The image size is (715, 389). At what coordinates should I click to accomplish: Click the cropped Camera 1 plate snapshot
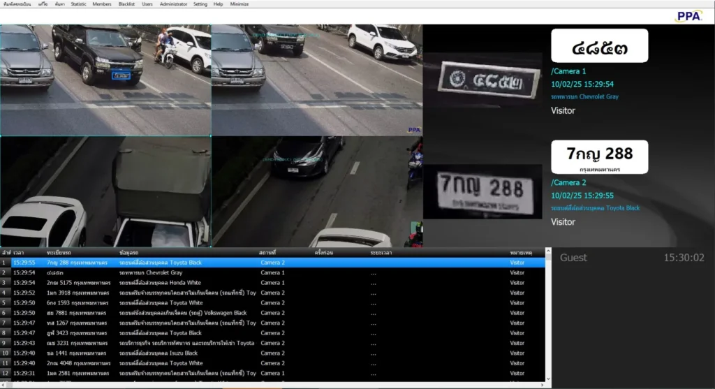coord(482,82)
